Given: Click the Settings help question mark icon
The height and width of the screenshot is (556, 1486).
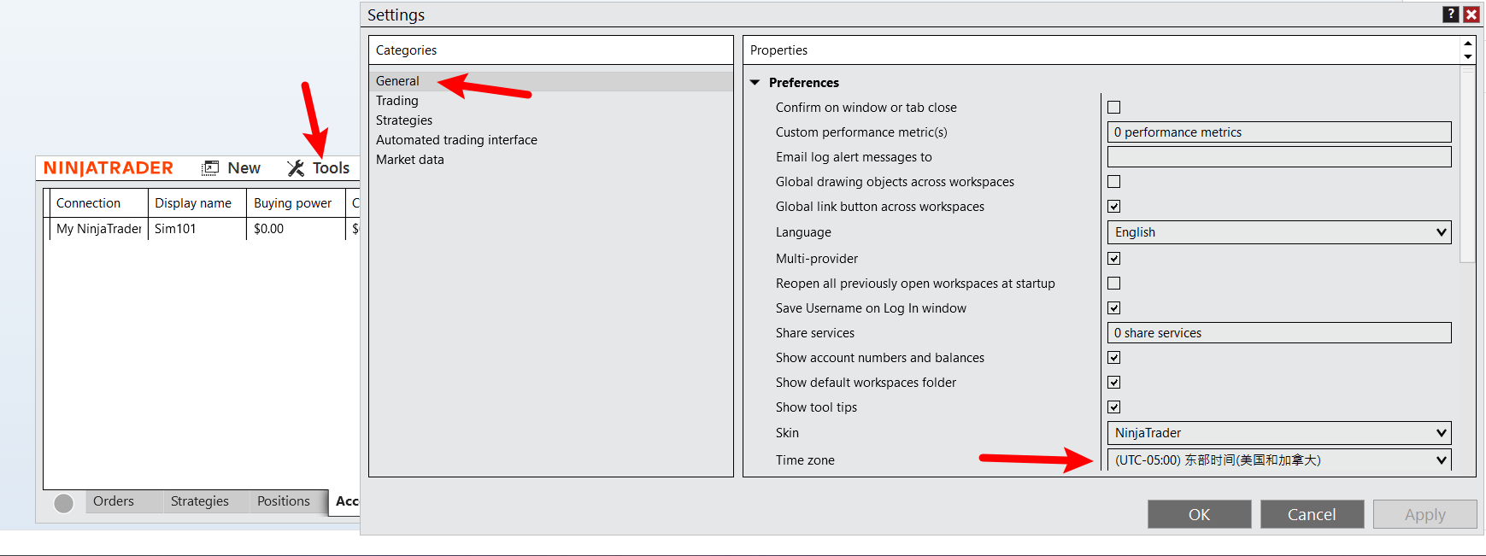Looking at the screenshot, I should pyautogui.click(x=1450, y=15).
